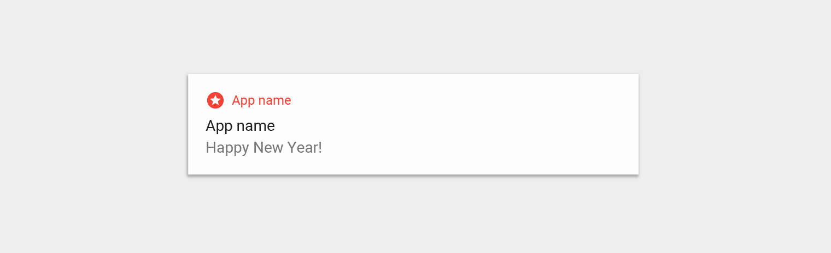Click the word "name" in the red header
The width and height of the screenshot is (831, 253).
[x=274, y=100]
